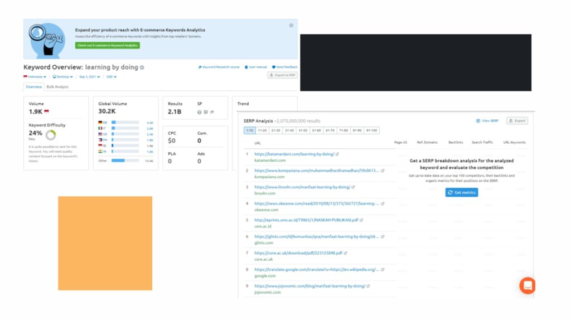Screen dimensions: 571x321
Task: Open external link icon for linovhr.com result
Action: (x=353, y=187)
